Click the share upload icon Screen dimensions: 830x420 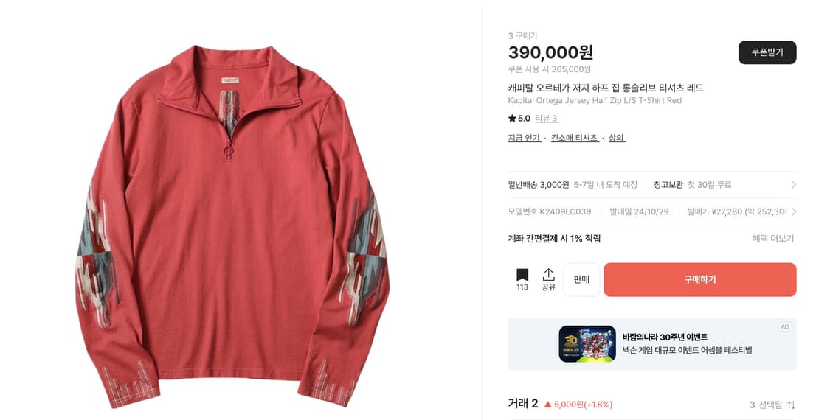(548, 275)
